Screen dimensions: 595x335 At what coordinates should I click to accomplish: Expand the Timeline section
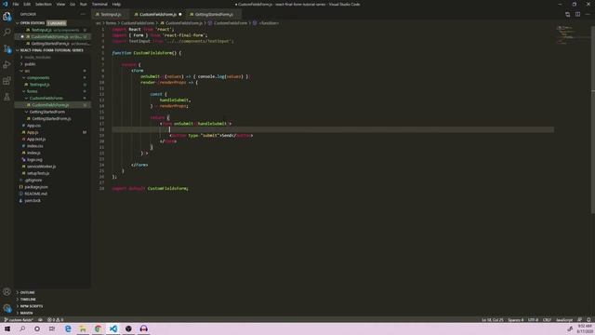point(27,300)
